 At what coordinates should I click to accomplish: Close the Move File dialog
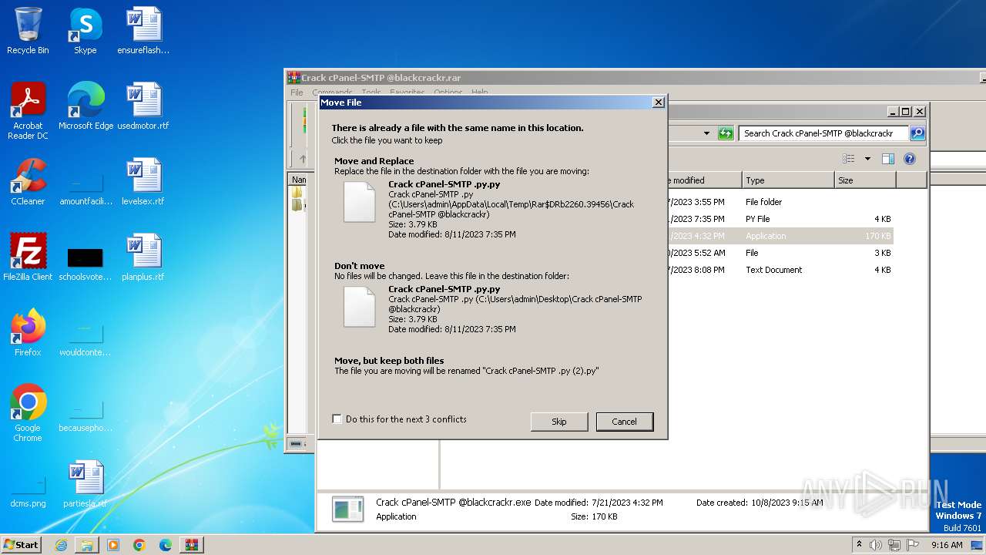tap(658, 103)
